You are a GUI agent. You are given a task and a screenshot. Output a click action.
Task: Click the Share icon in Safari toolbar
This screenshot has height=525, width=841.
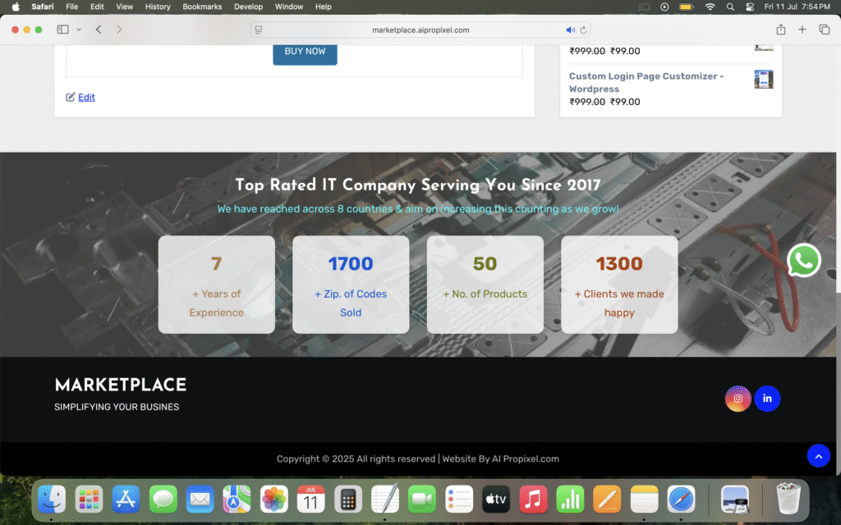point(781,29)
